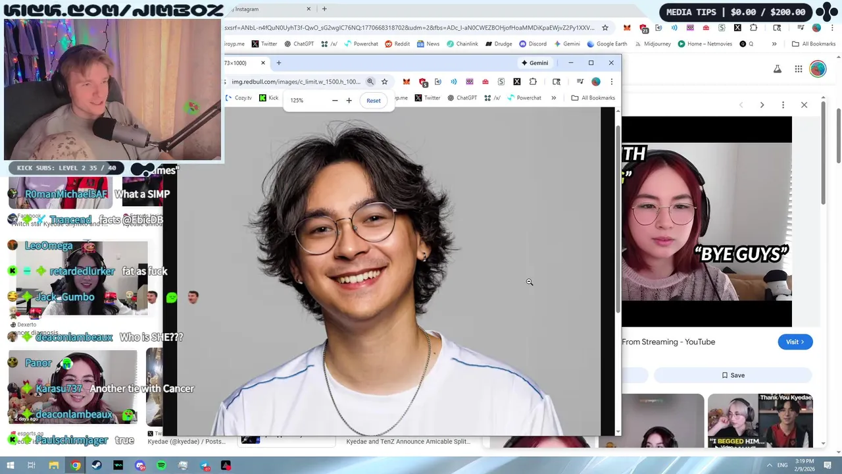The height and width of the screenshot is (474, 842).
Task: Click address bar of redbull image window
Action: coord(296,82)
